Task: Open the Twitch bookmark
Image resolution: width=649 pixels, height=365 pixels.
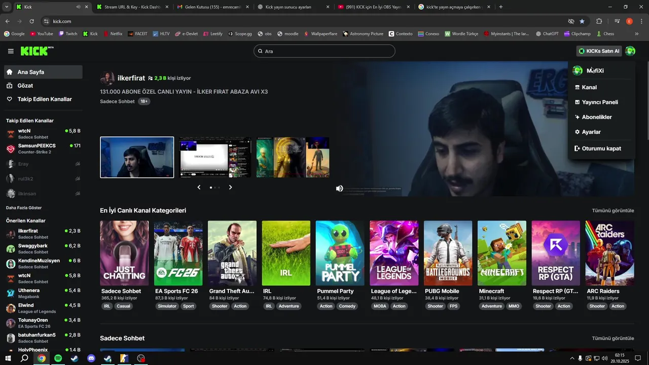Action: click(68, 34)
